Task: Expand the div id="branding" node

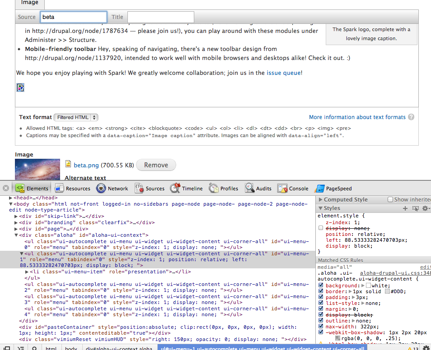Action: 16,223
